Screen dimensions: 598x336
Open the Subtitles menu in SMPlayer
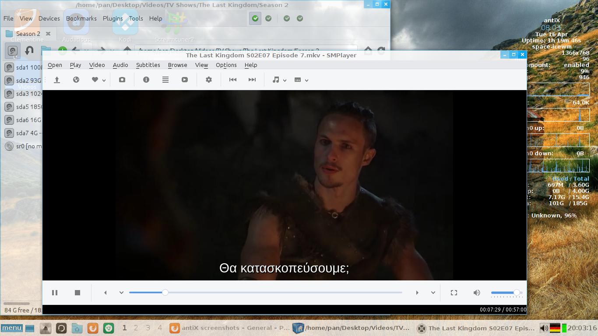click(x=148, y=65)
